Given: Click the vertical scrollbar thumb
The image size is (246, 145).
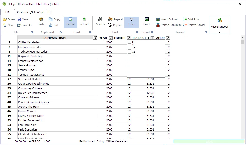Looking at the screenshot, I should (x=242, y=42).
